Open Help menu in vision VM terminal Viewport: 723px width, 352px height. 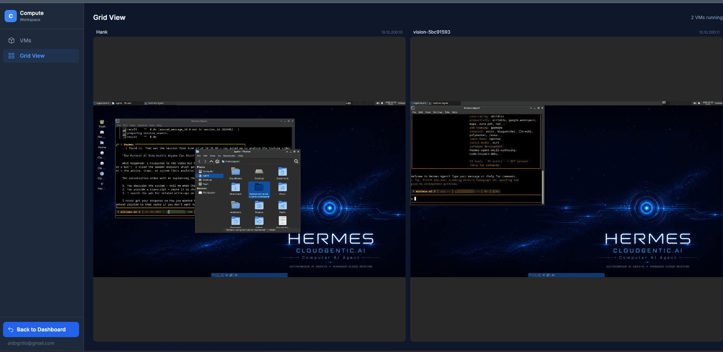tap(455, 112)
